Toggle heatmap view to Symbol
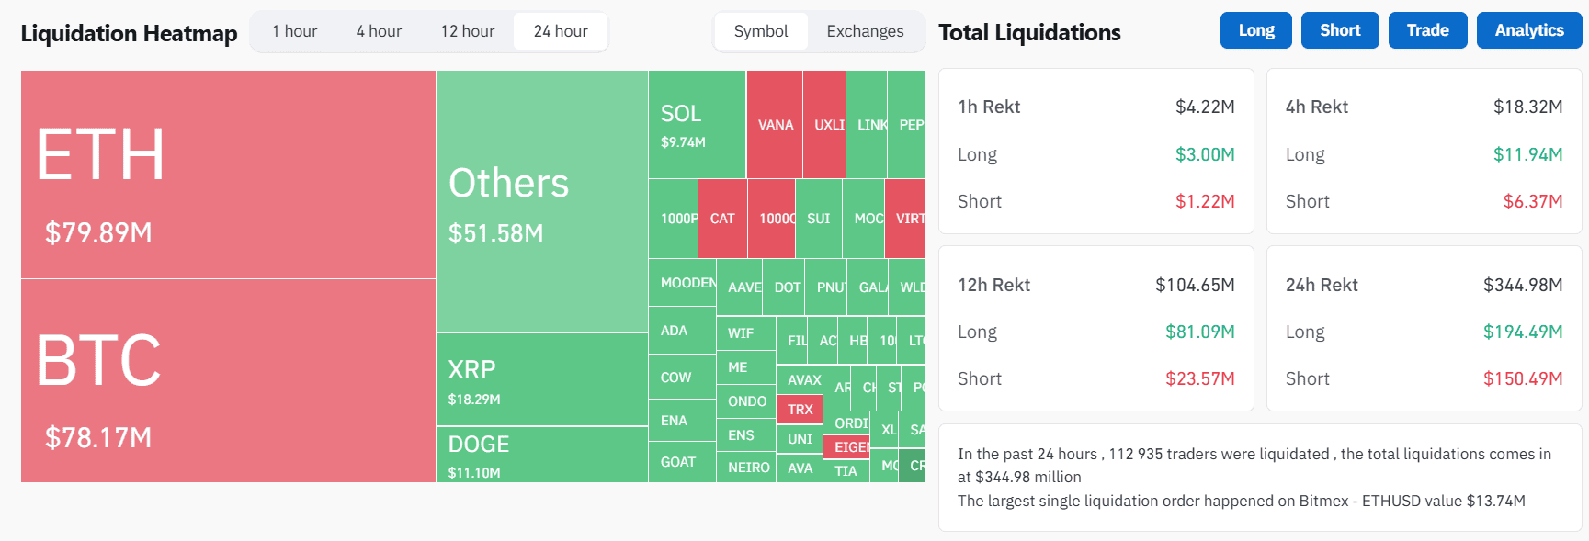 (761, 32)
